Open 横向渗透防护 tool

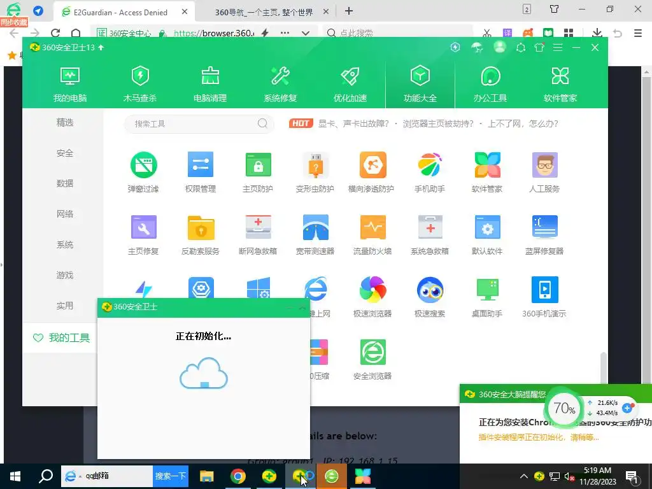[x=372, y=172]
